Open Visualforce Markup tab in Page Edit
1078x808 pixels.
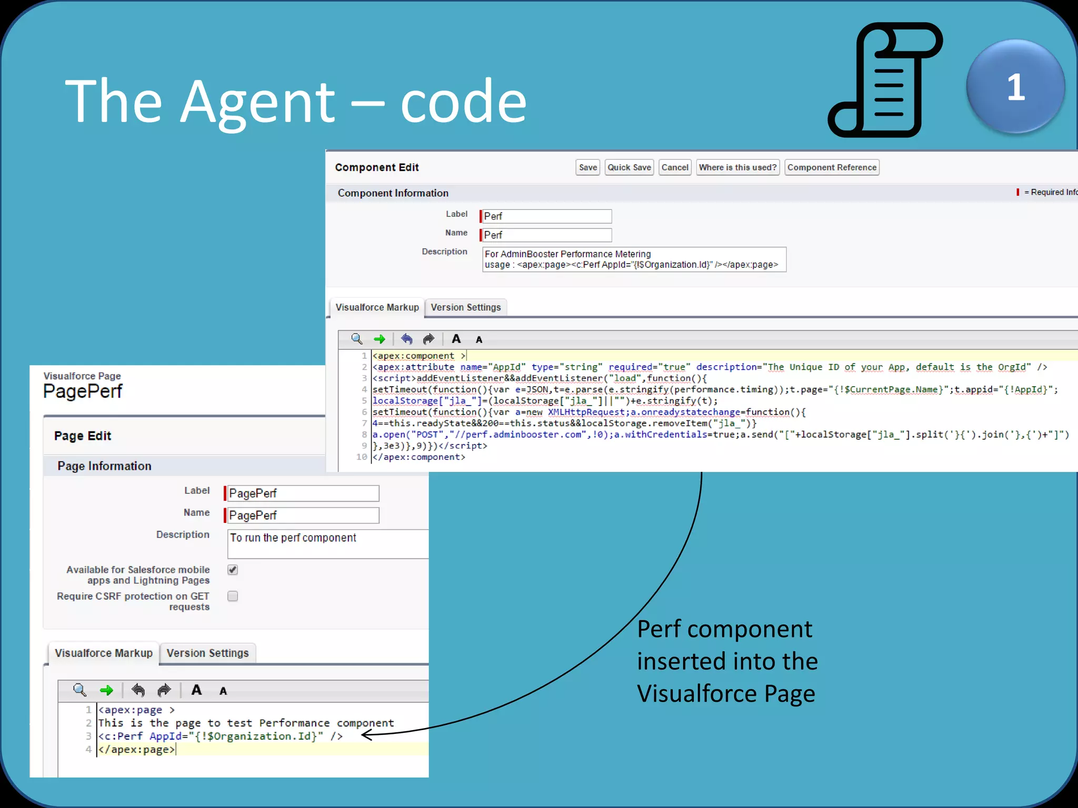[x=104, y=653]
